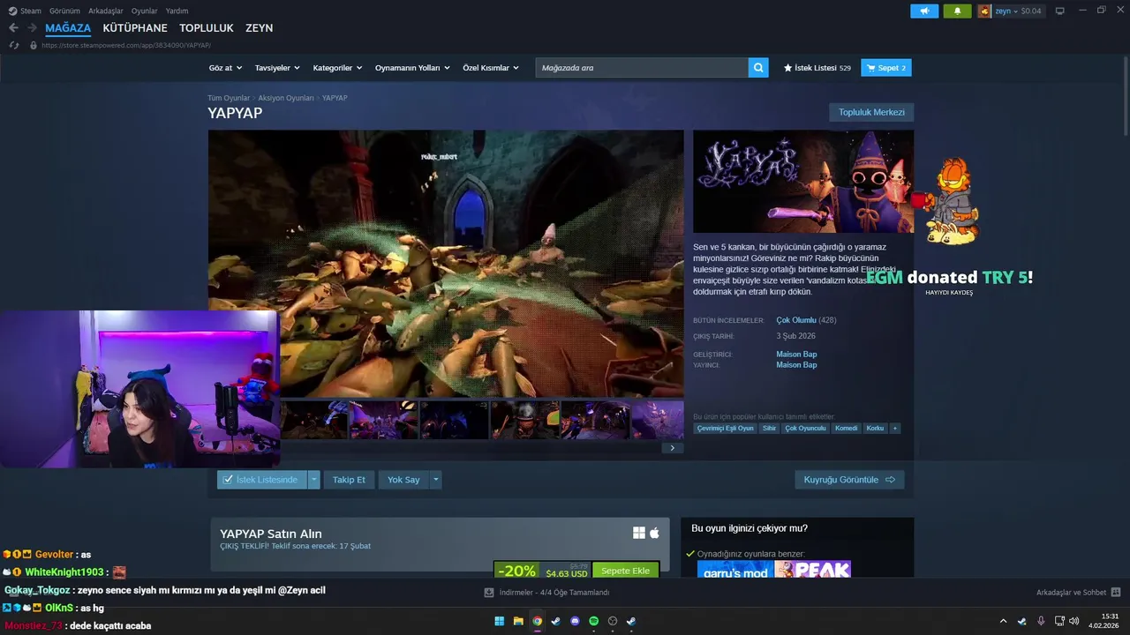Switch to Big Picture monitor icon

(x=1060, y=11)
